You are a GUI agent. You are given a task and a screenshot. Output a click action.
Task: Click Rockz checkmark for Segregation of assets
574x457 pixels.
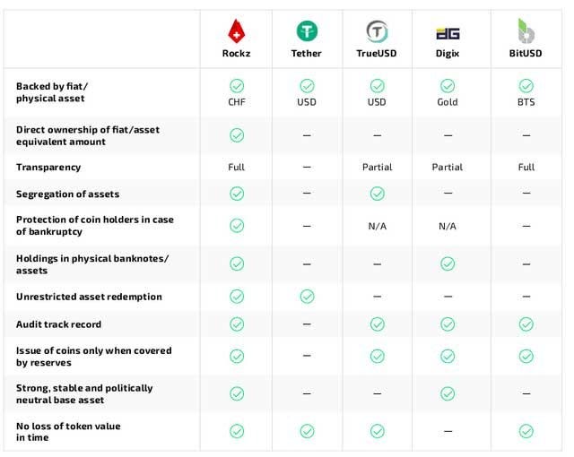coord(237,194)
